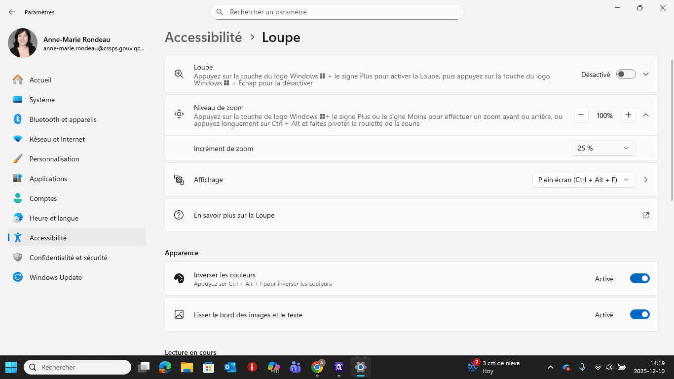Open the weather widget 3 cm de nieve
This screenshot has height=379, width=674.
coord(494,367)
